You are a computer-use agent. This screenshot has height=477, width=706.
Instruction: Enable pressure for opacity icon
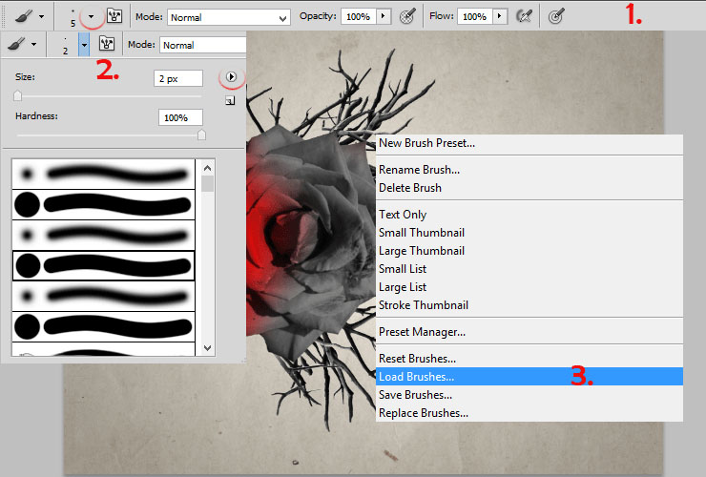click(x=407, y=16)
